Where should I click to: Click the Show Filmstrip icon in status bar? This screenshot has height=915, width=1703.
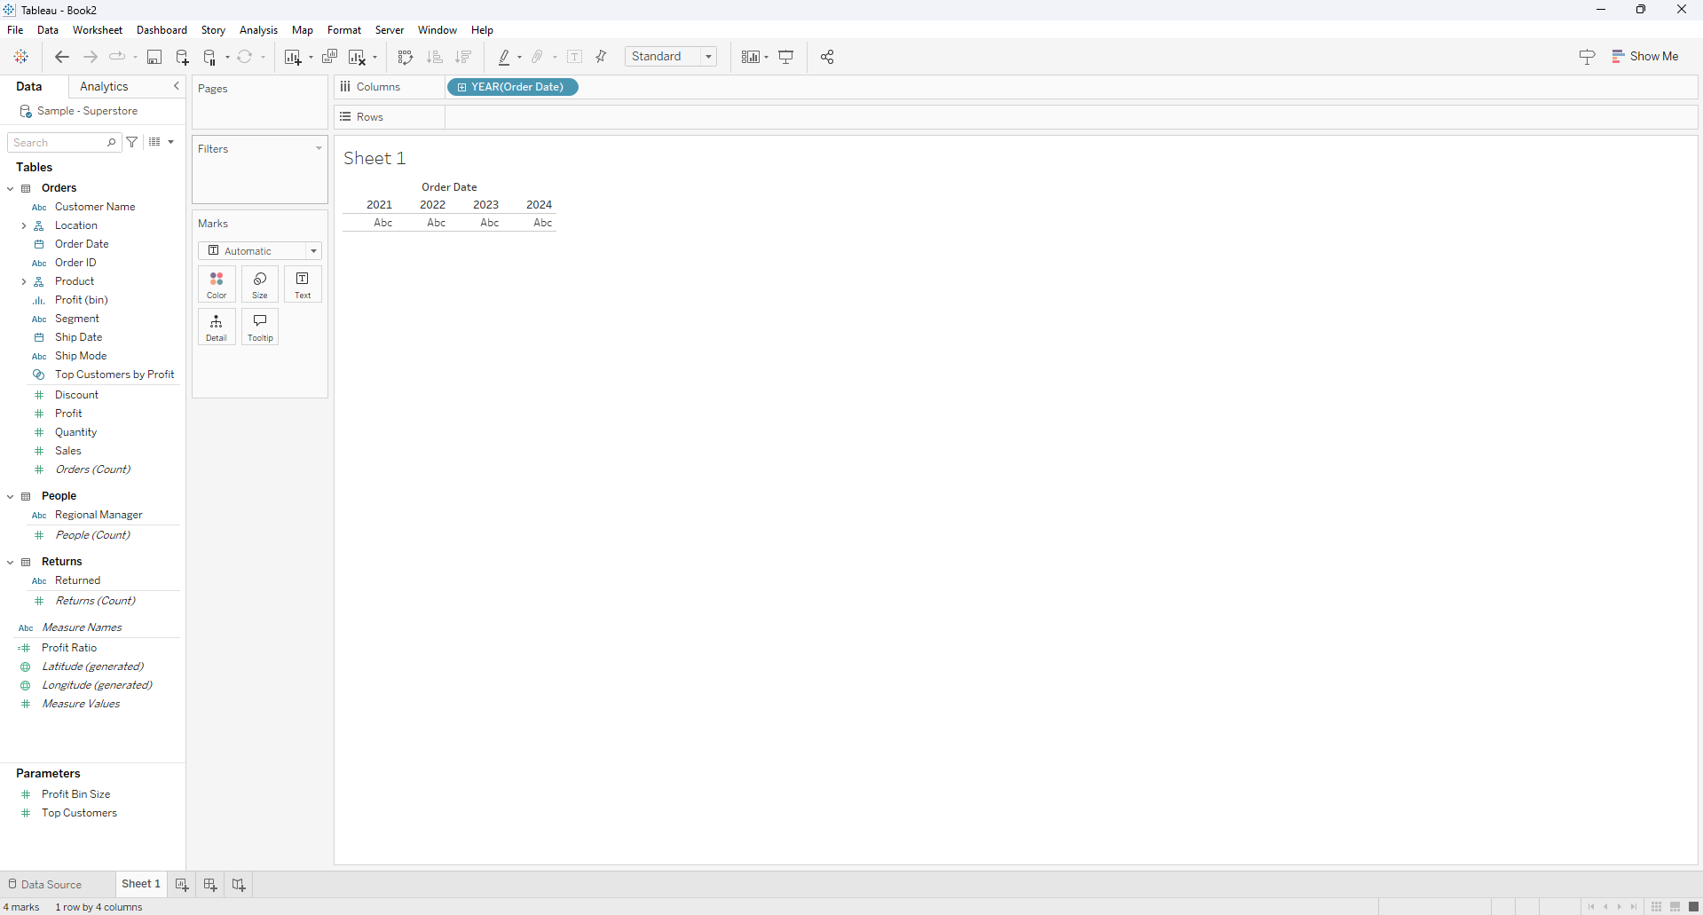pos(1675,907)
